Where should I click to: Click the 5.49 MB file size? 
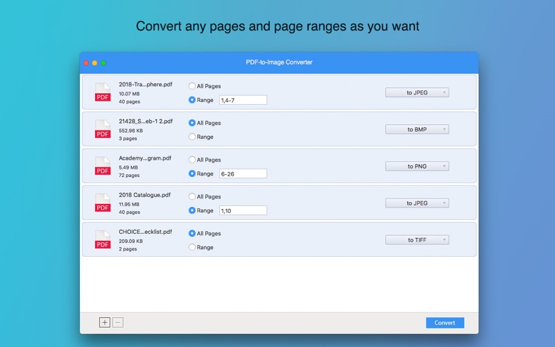click(x=128, y=167)
